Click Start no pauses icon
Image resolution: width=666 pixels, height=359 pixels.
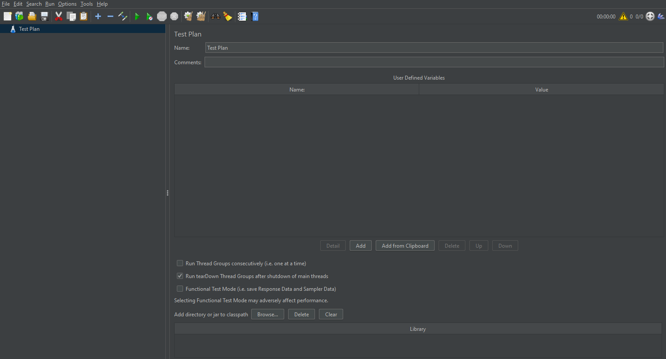pyautogui.click(x=150, y=16)
